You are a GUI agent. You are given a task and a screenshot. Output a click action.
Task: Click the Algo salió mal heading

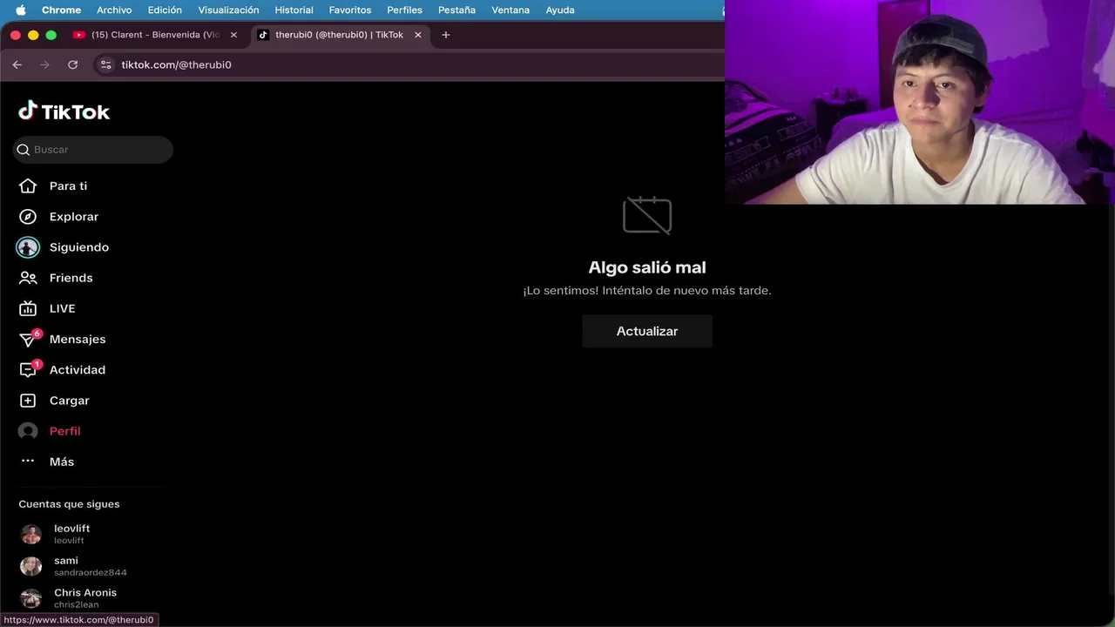(647, 267)
